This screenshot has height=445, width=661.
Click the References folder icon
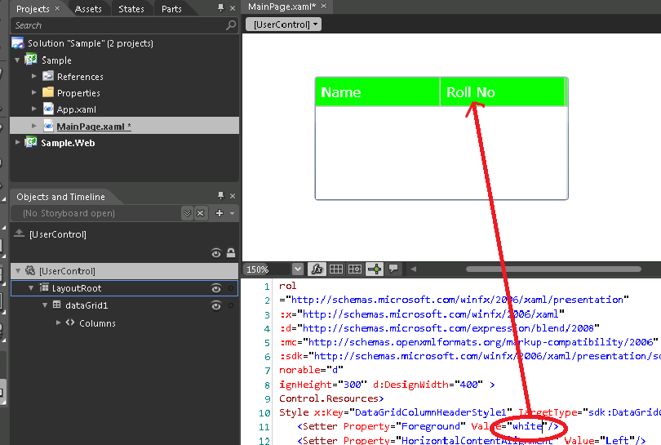click(x=48, y=76)
